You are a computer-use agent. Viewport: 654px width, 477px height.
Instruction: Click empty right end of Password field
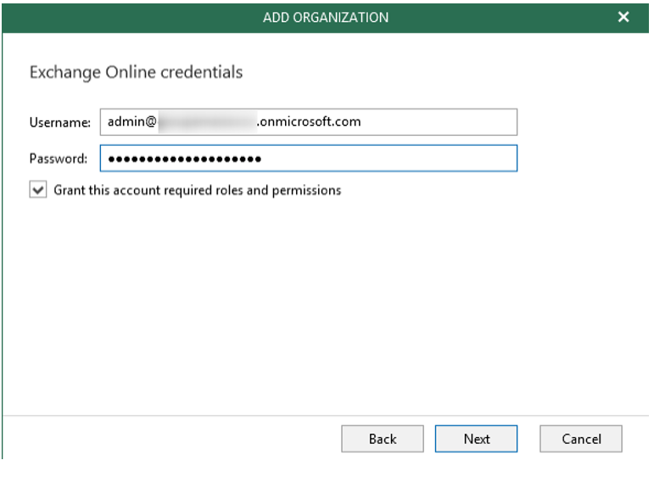(424, 159)
